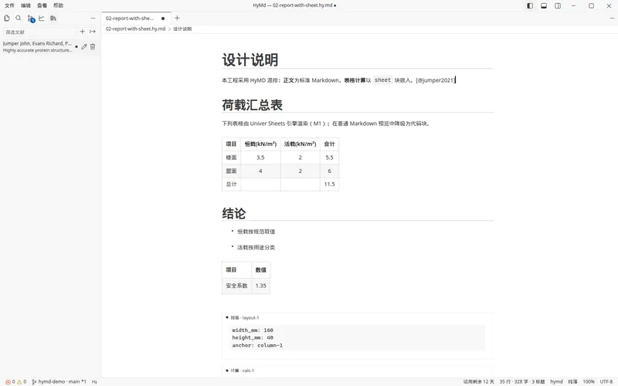This screenshot has width=618, height=386.
Task: Select cell 4 in 屋面 row
Action: pyautogui.click(x=260, y=171)
